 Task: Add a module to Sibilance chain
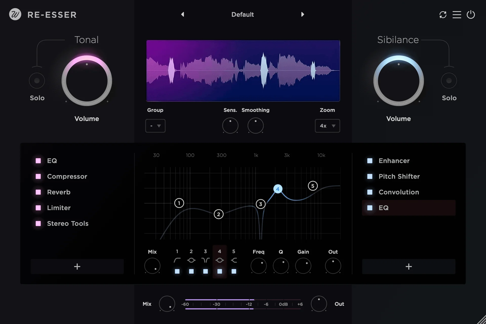click(x=409, y=266)
